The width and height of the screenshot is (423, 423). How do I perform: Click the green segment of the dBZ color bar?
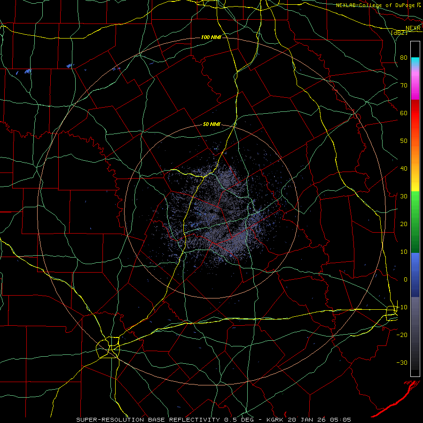click(x=415, y=222)
